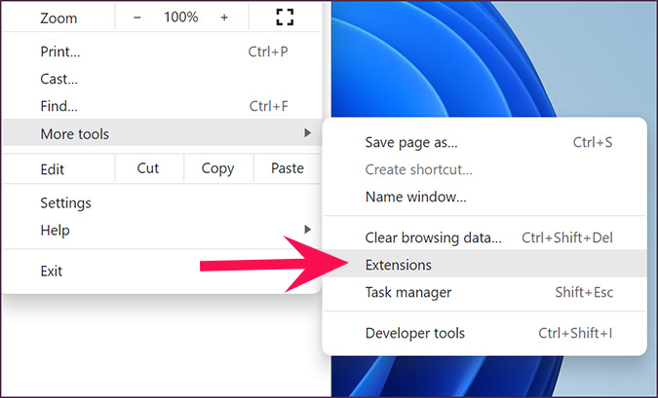
Task: Increase zoom with the plus button
Action: pyautogui.click(x=224, y=18)
